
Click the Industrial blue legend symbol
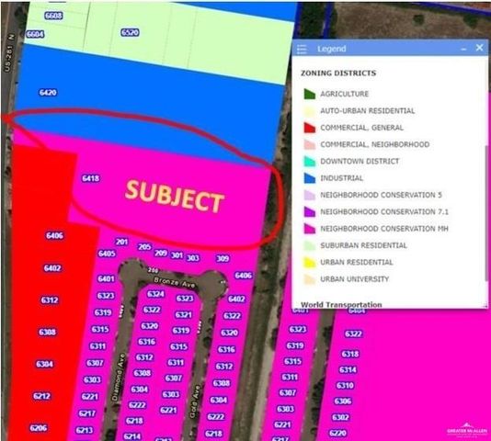[x=309, y=178]
